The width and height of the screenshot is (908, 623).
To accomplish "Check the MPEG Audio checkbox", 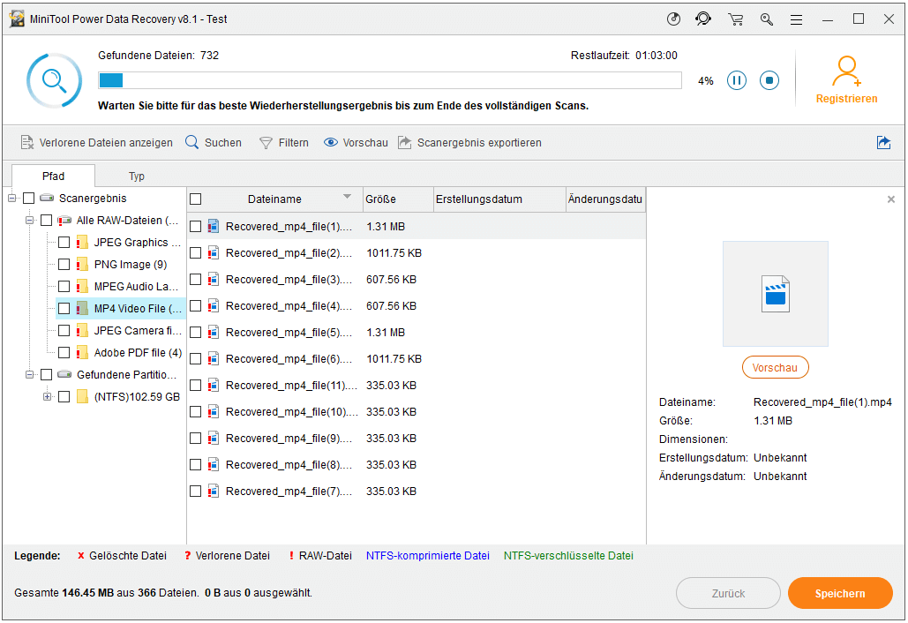I will 64,286.
